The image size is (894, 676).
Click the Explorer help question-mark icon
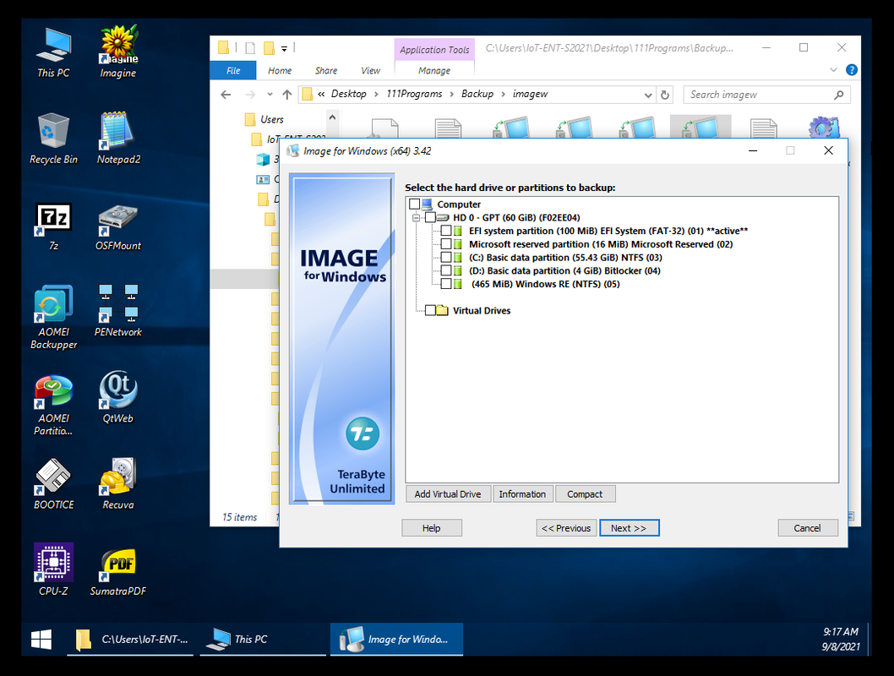point(851,69)
